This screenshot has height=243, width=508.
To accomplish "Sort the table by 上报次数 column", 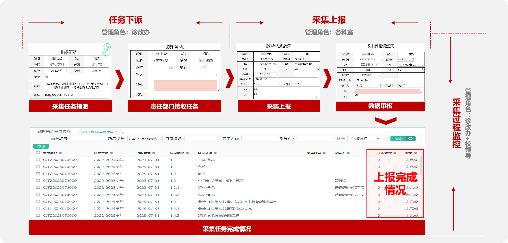I will click(395, 153).
